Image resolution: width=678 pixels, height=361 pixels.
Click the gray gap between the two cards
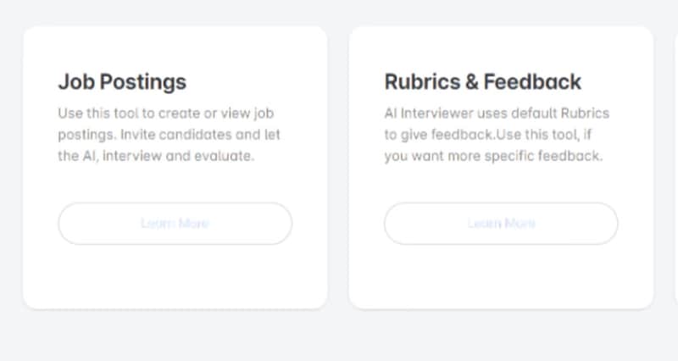pyautogui.click(x=338, y=169)
